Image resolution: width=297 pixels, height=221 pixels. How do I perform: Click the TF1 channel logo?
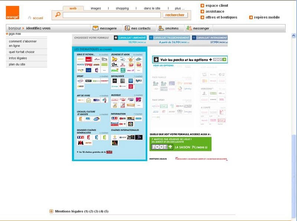(81, 137)
